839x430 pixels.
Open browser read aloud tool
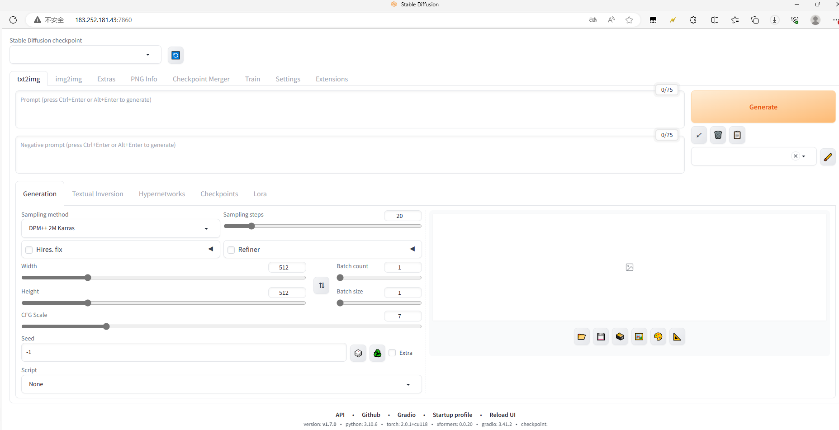pos(611,20)
